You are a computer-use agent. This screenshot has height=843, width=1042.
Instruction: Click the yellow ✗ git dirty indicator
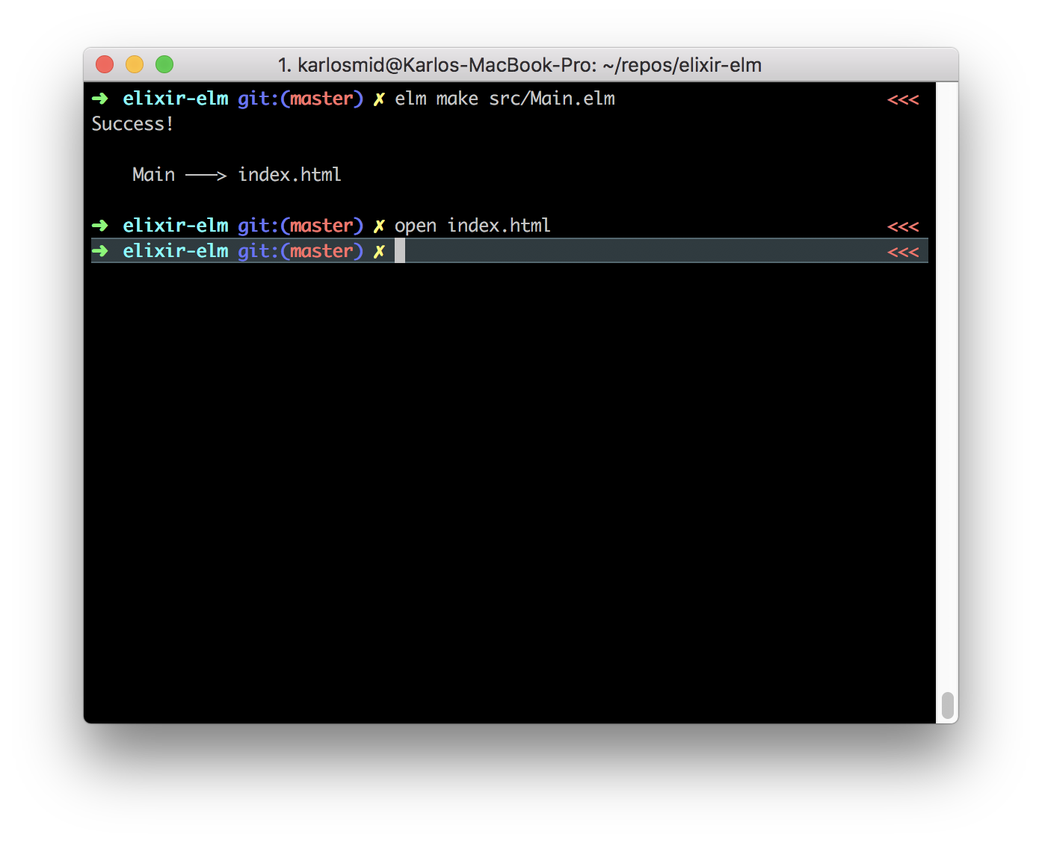[379, 98]
